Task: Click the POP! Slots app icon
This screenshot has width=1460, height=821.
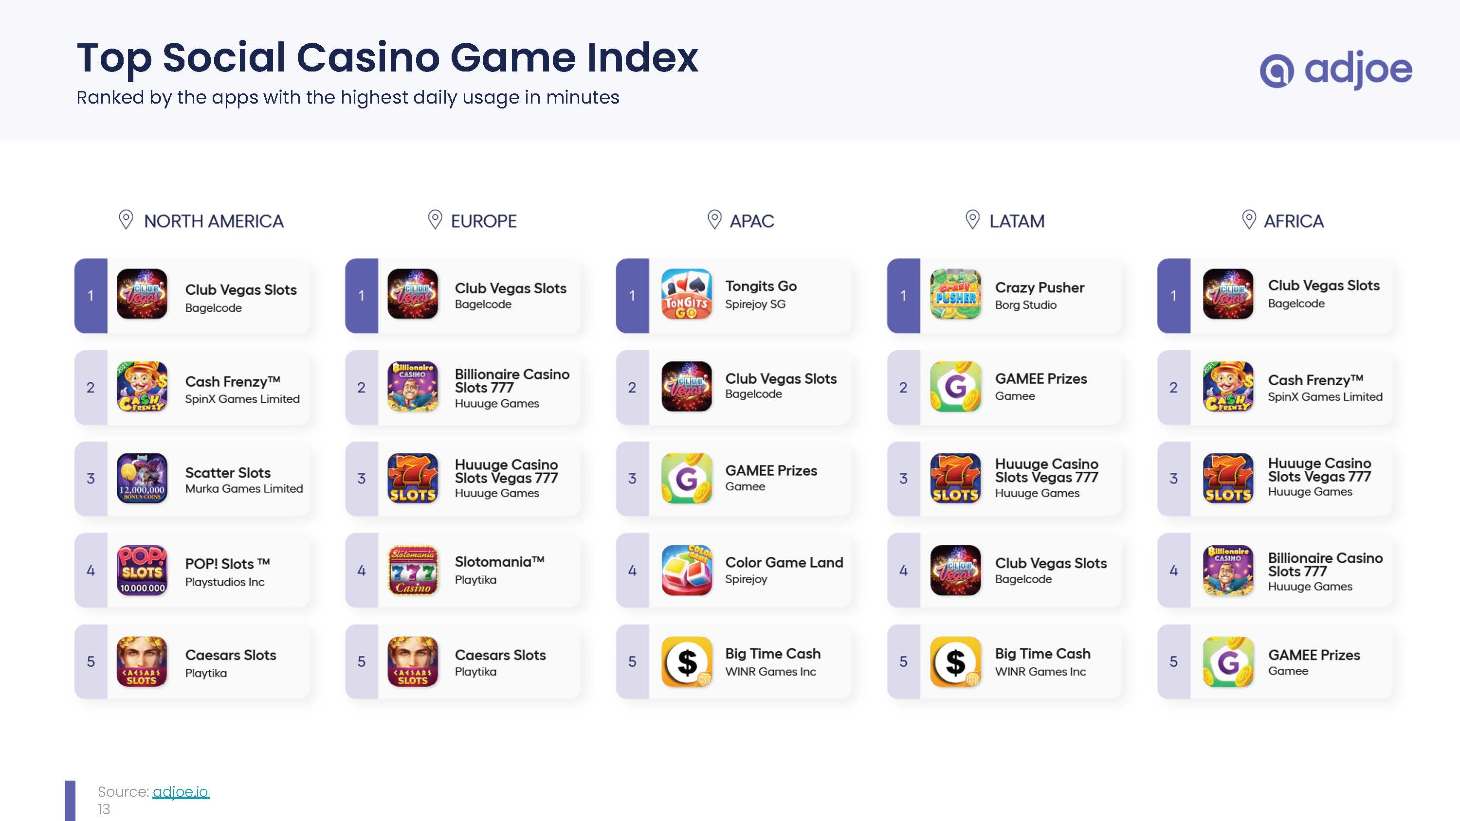Action: (142, 570)
